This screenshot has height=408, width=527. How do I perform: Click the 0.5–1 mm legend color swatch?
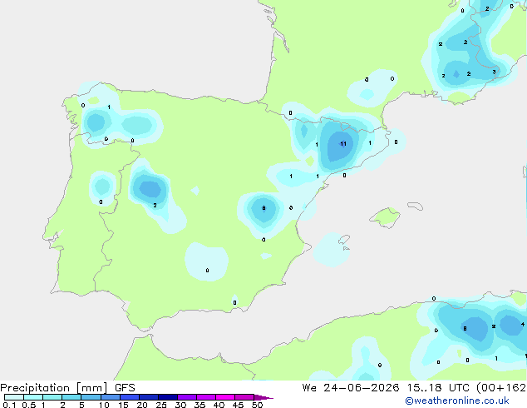click(33, 397)
